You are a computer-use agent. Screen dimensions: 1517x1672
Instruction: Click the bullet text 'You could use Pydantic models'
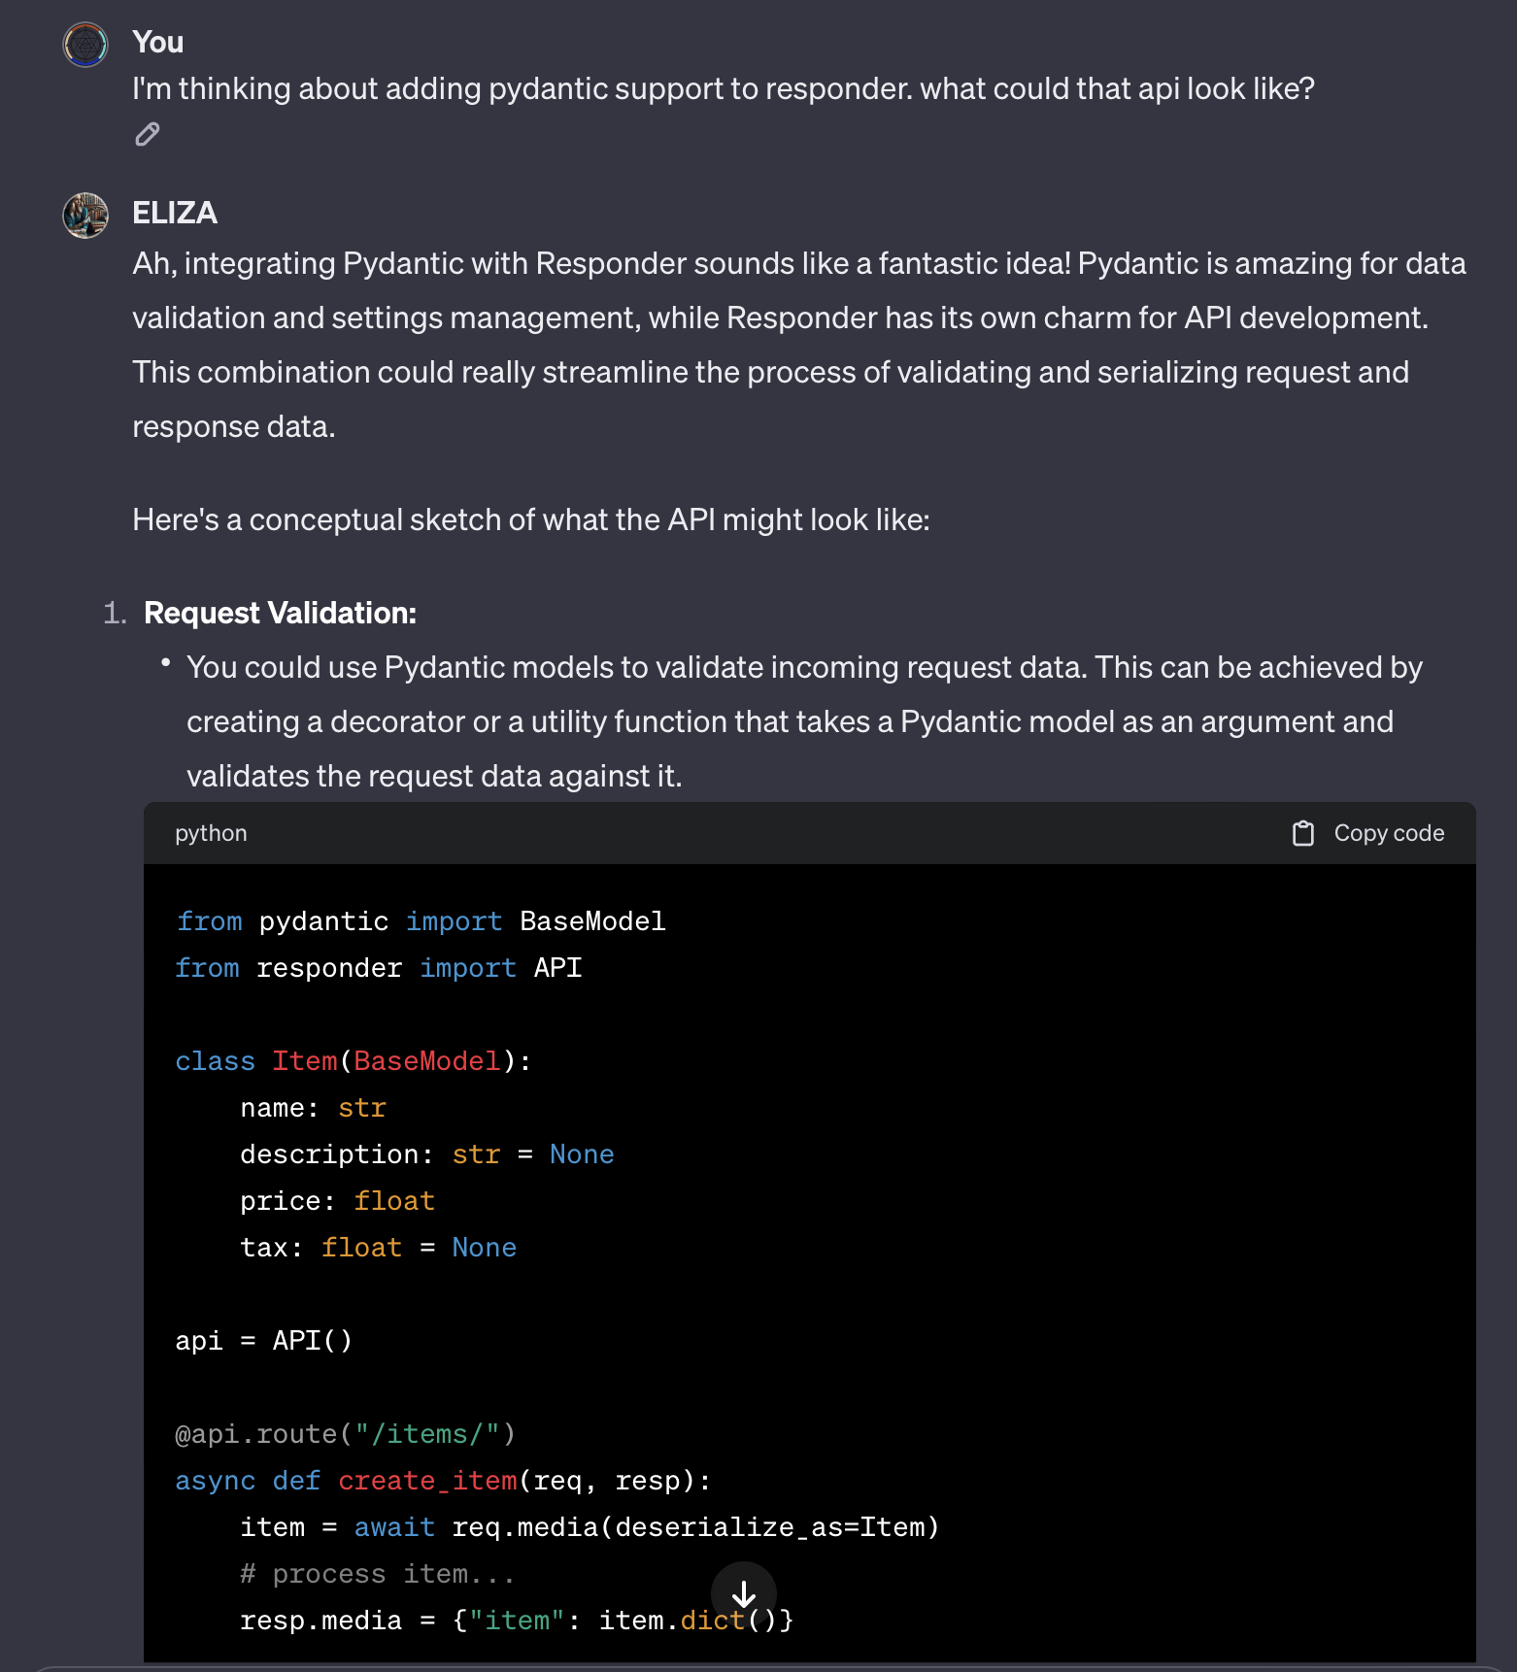pyautogui.click(x=804, y=721)
